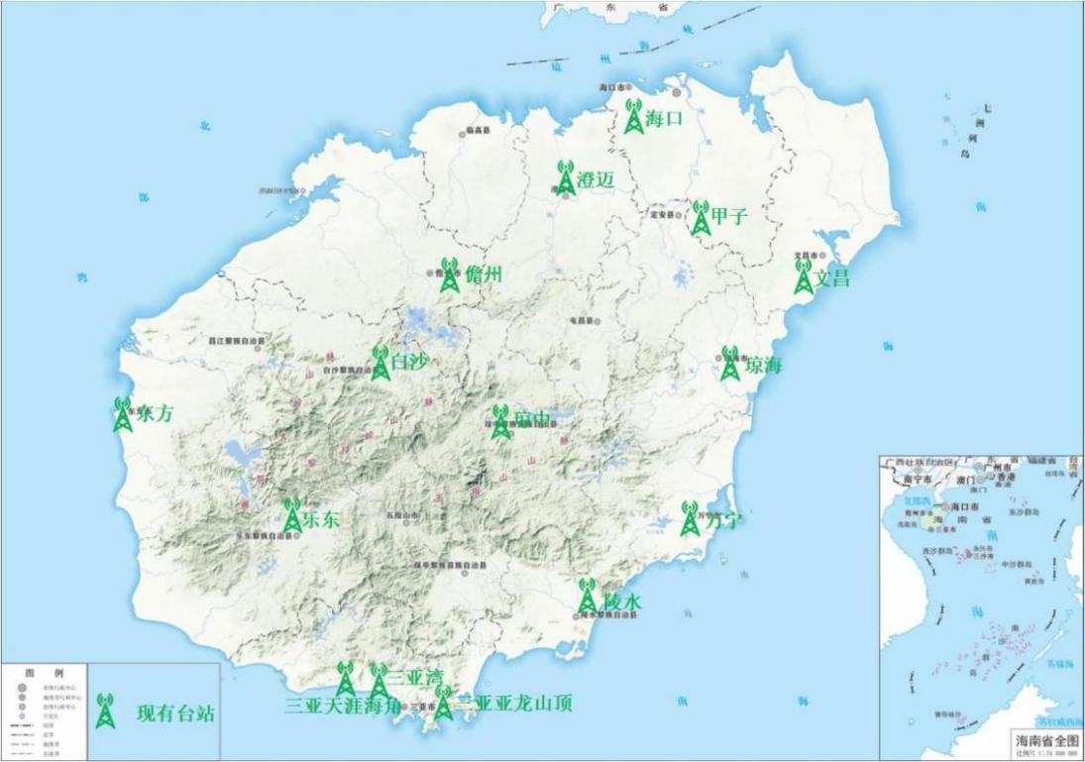Click the 万宁 station tower icon
This screenshot has height=762, width=1085.
pyautogui.click(x=690, y=518)
